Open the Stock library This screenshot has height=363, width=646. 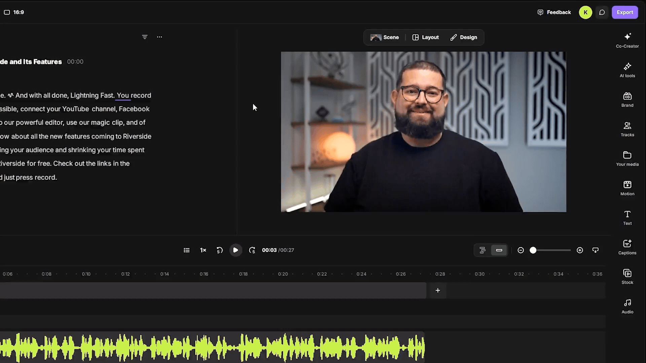(627, 277)
